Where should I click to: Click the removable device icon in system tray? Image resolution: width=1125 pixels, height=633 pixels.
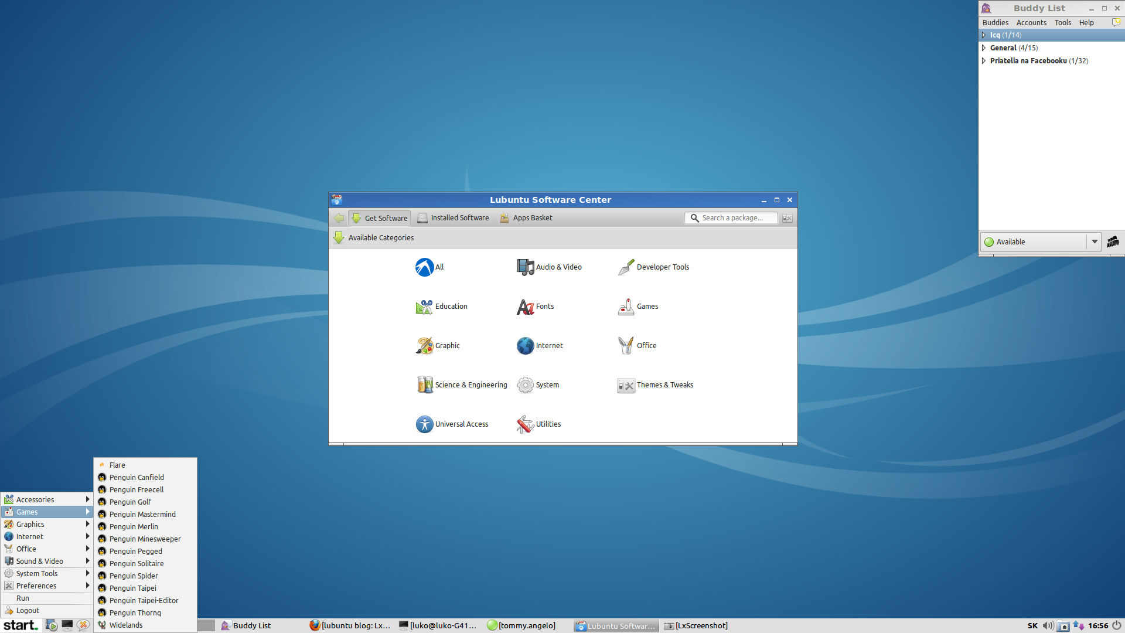[x=1063, y=626]
